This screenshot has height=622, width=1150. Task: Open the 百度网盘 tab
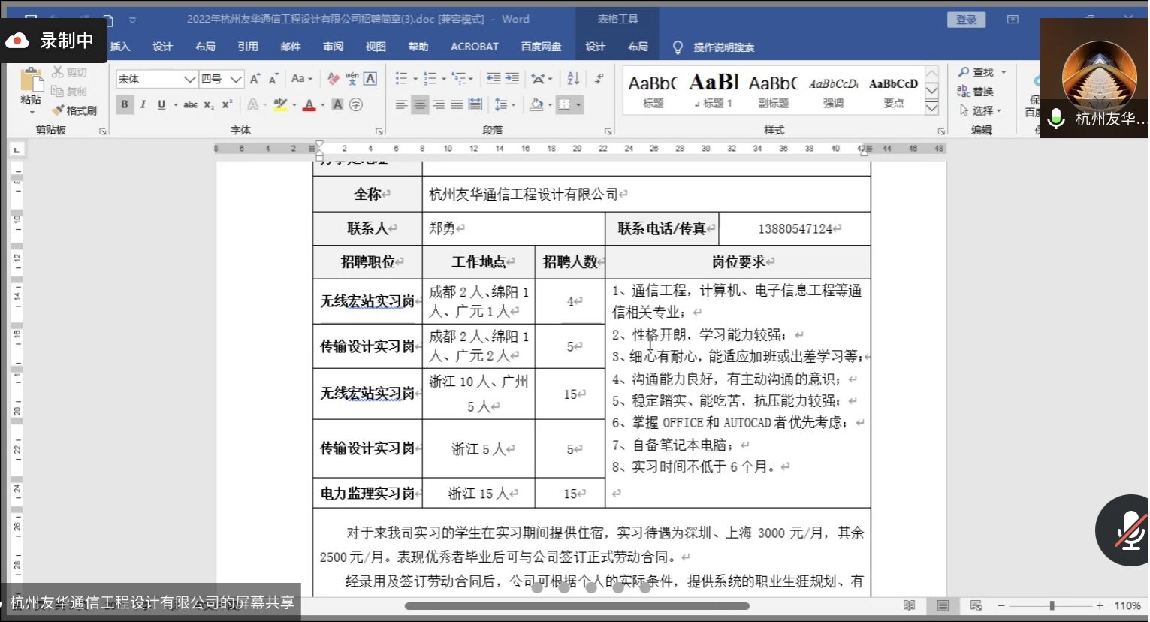[542, 47]
